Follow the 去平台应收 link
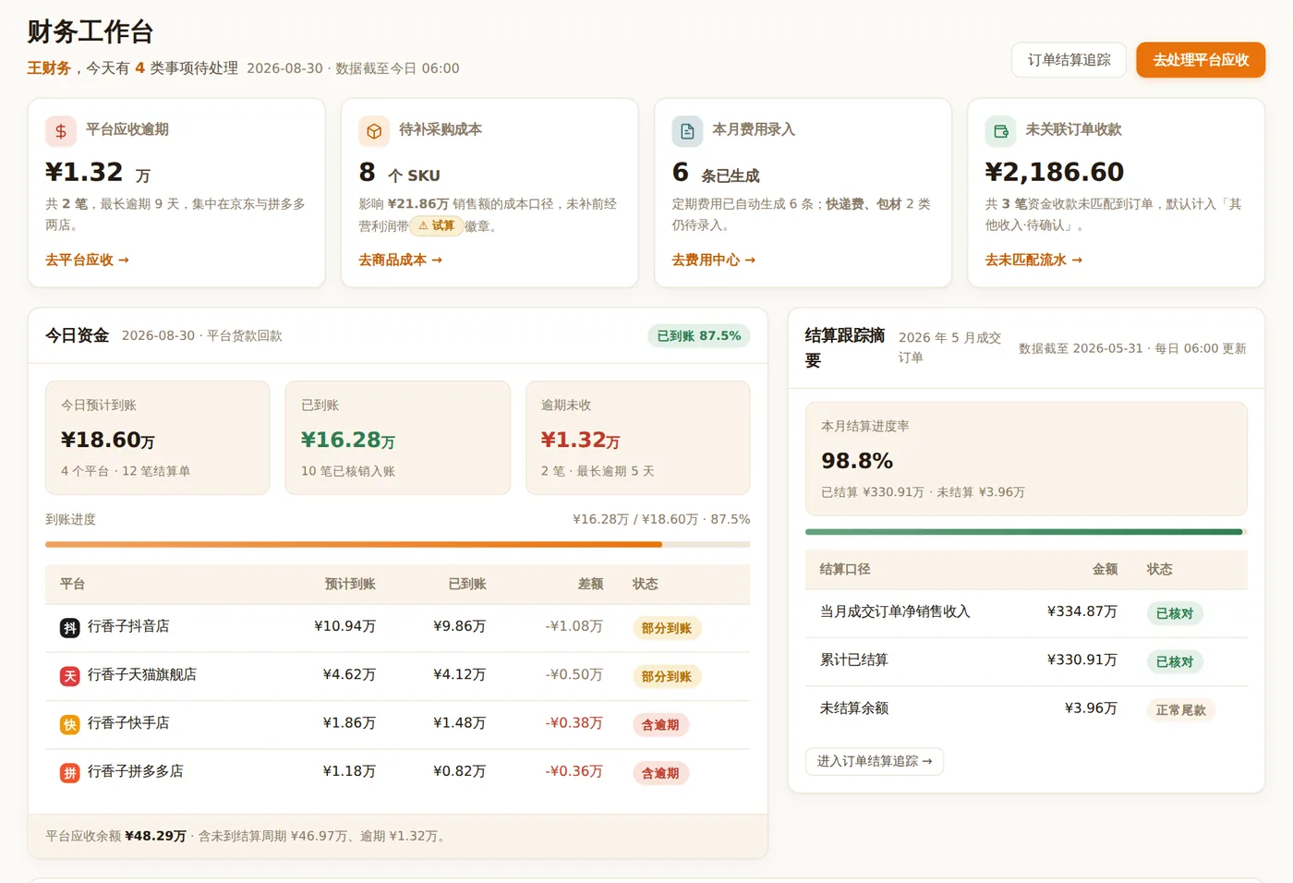The width and height of the screenshot is (1293, 883). click(88, 260)
